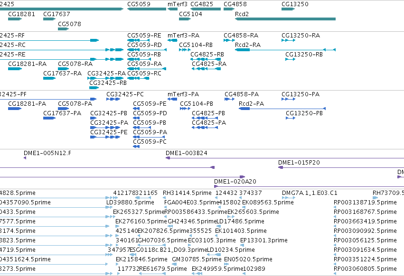Select the DME1-020A20 clone label
The width and height of the screenshot is (404, 276).
235,181
